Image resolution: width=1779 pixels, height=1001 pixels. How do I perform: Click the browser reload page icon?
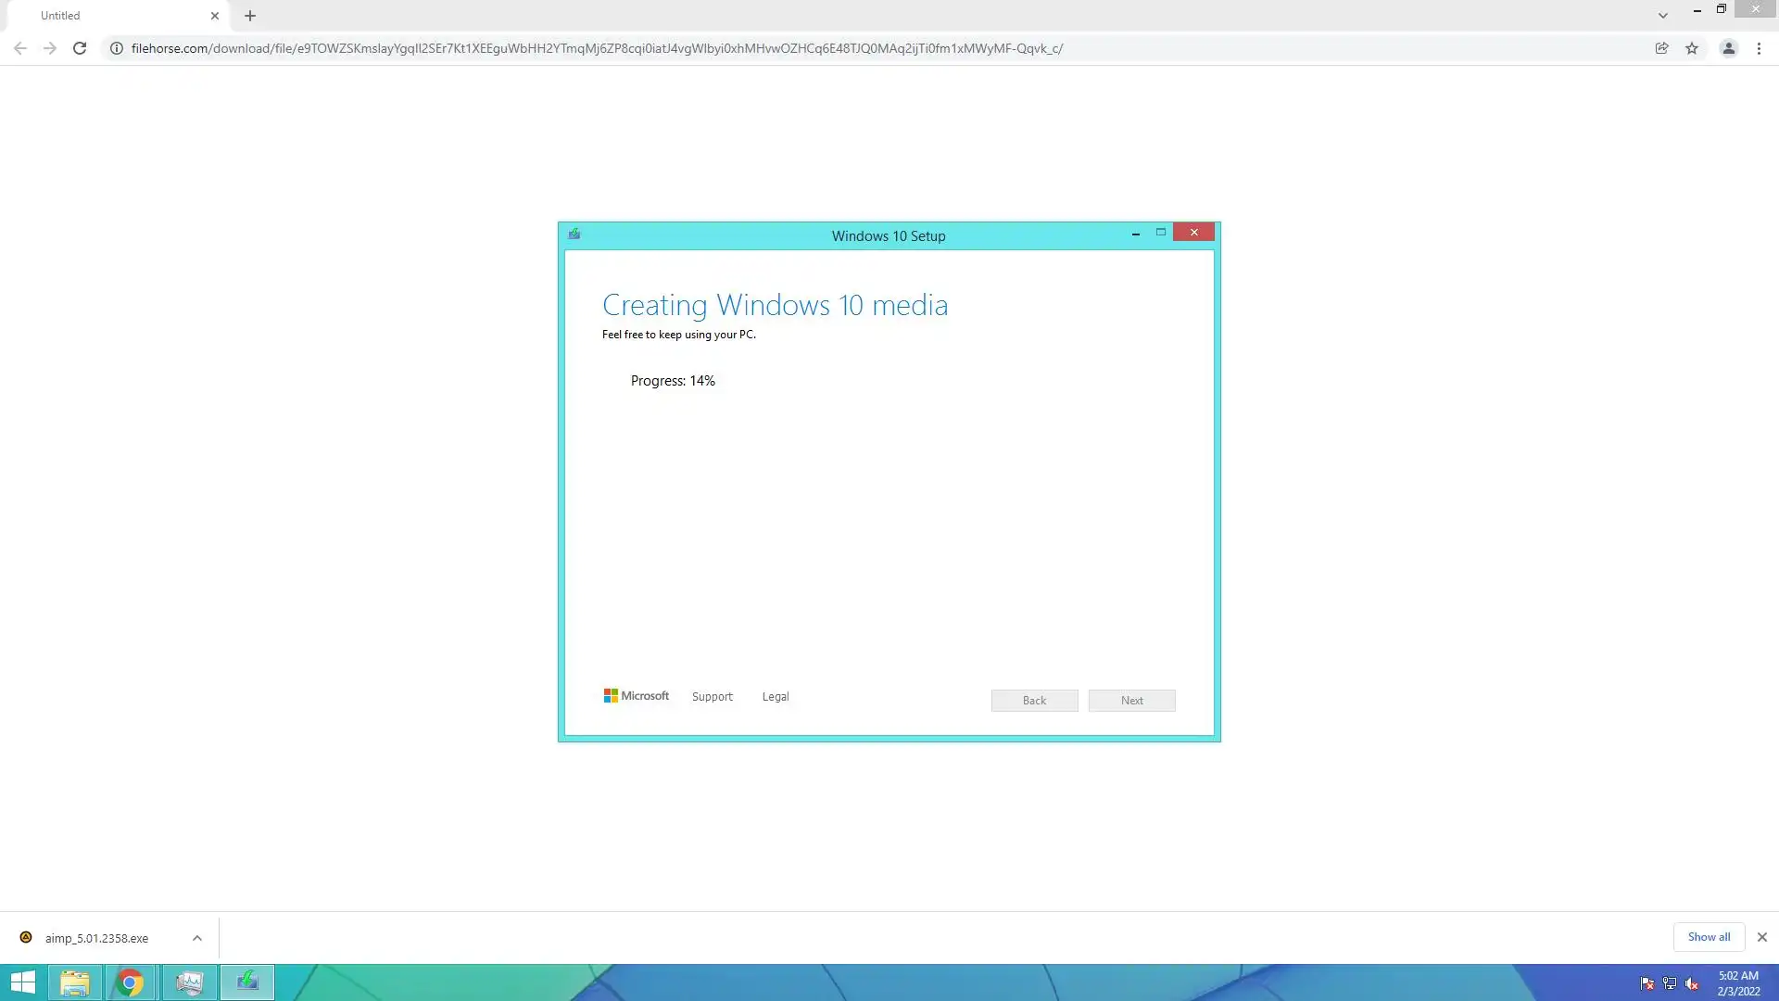80,48
